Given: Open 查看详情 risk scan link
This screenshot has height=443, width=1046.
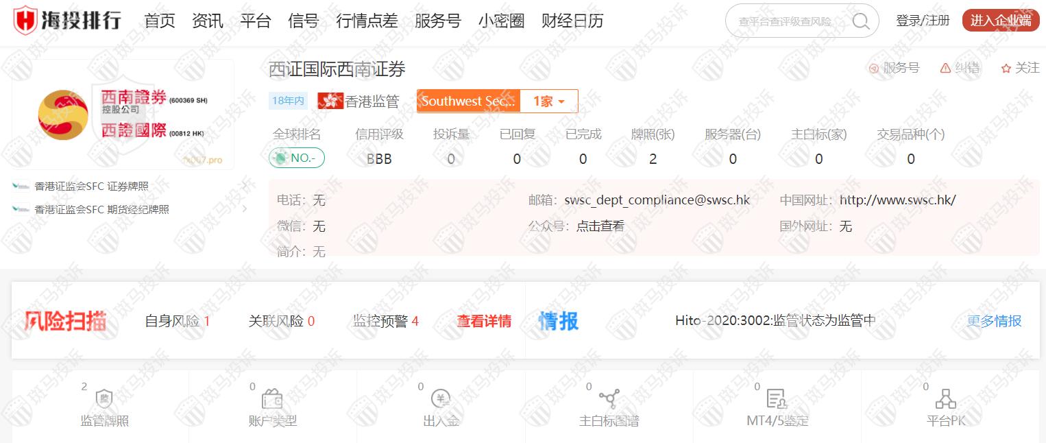Looking at the screenshot, I should [484, 321].
